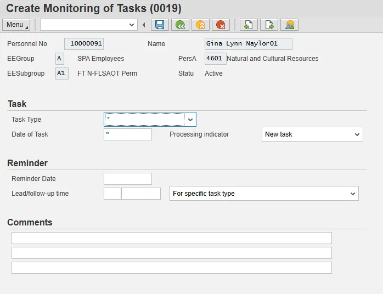This screenshot has height=294, width=383.
Task: Click the third Comments line
Action: click(x=172, y=268)
